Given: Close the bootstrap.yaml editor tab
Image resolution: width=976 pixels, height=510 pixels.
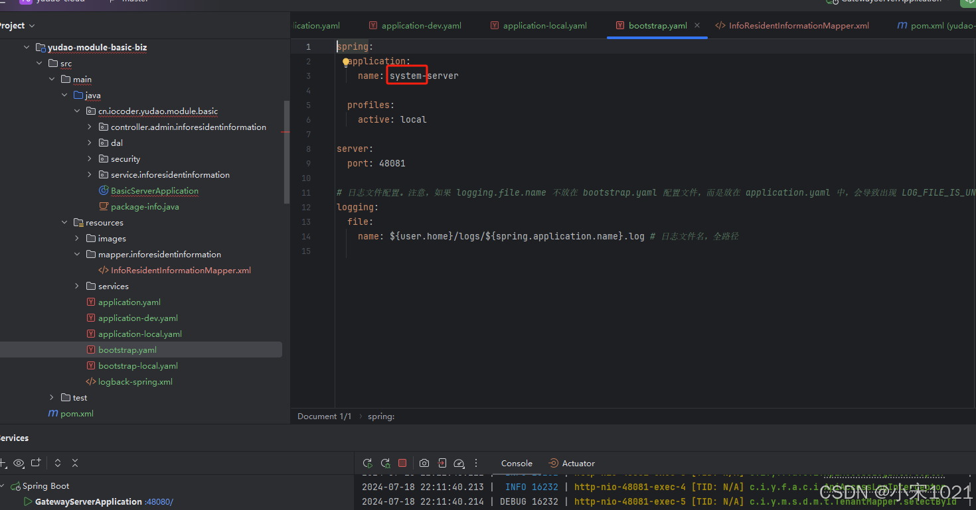Looking at the screenshot, I should (697, 26).
